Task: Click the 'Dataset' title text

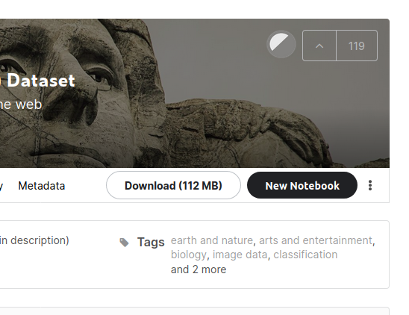Action: [x=41, y=81]
